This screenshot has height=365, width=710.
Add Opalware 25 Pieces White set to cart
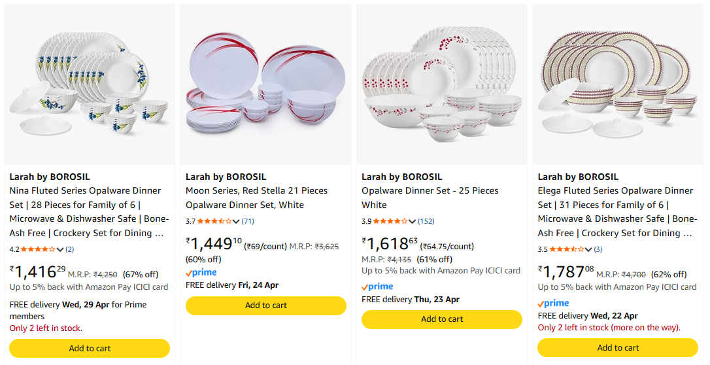coord(442,319)
